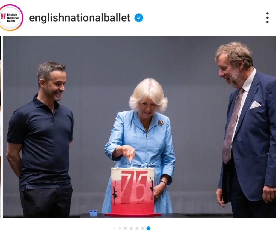Viewport: 276px width, 236px height.
Task: Jump to the smallest leftmost carousel dot
Action: (114, 228)
